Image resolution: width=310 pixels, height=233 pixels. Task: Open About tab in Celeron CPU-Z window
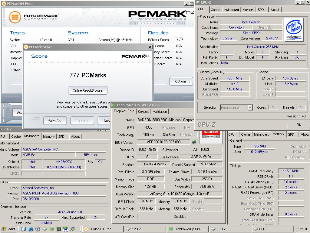click(275, 10)
